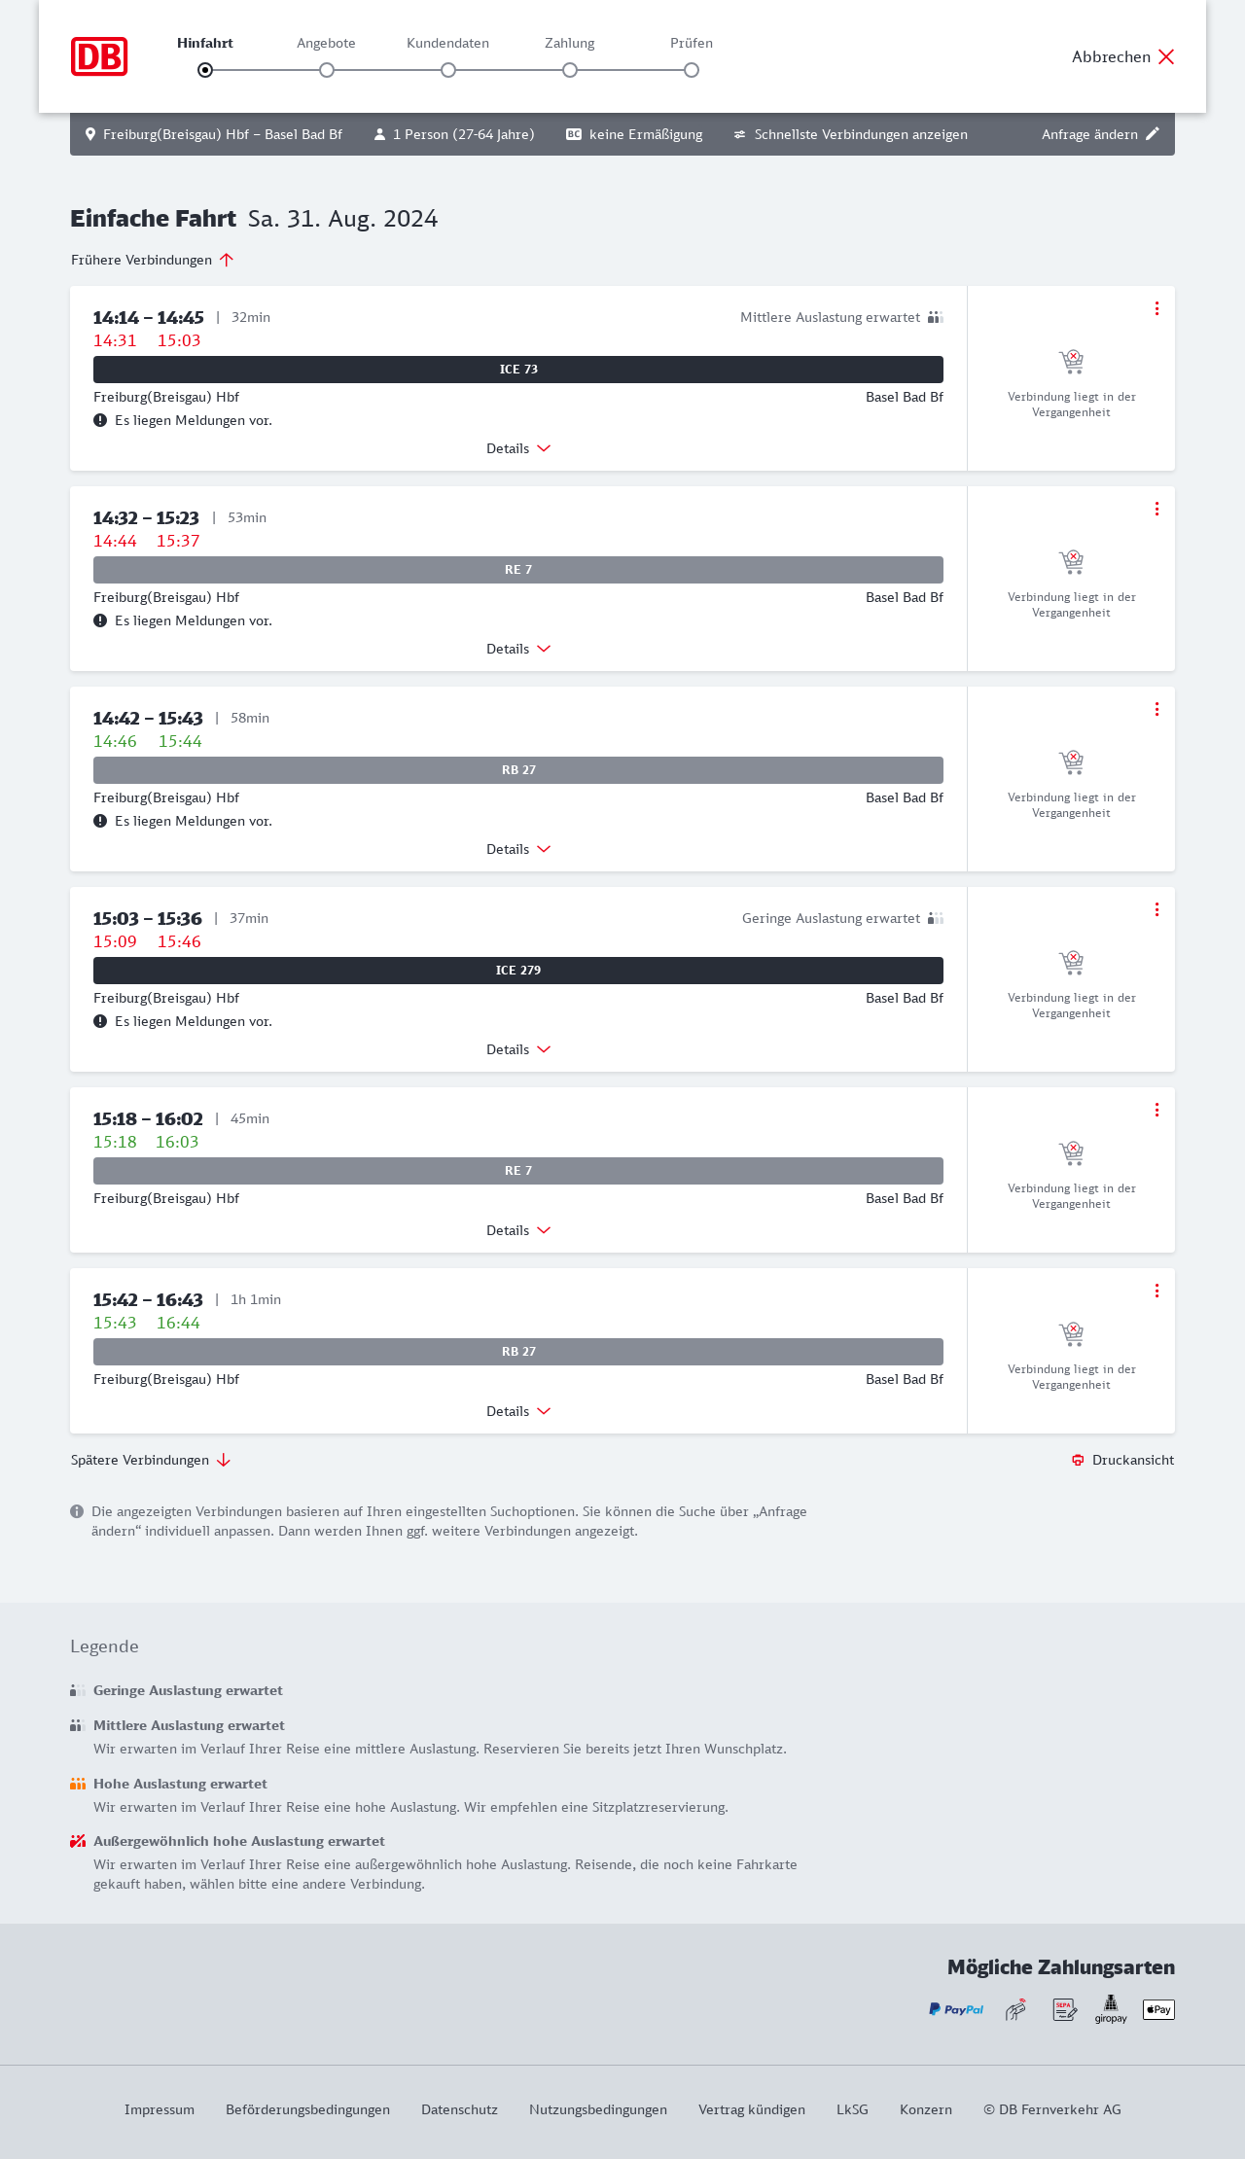Click the ICE 279 train bar
The height and width of the screenshot is (2159, 1245).
coord(518,971)
